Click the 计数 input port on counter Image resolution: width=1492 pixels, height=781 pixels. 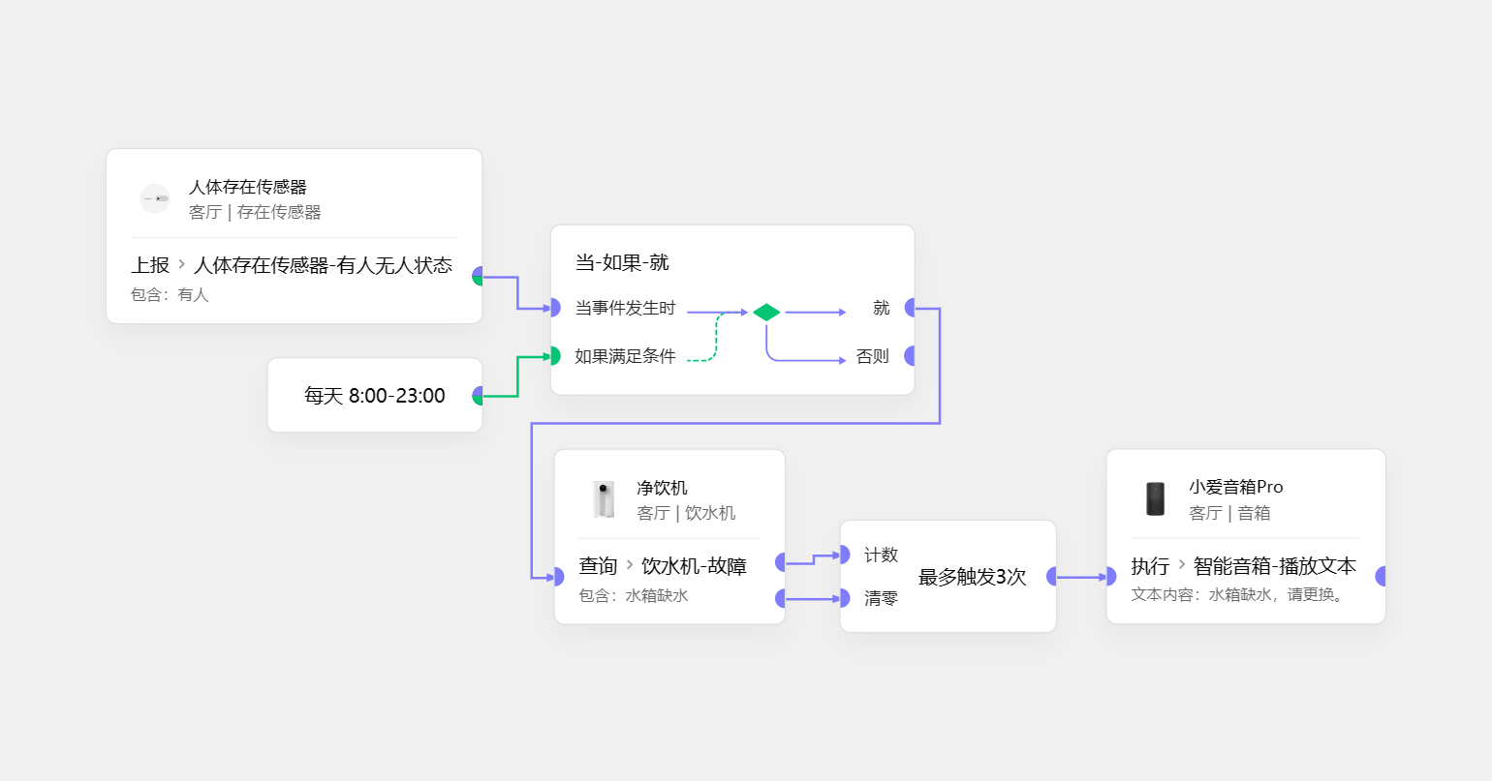(x=844, y=555)
